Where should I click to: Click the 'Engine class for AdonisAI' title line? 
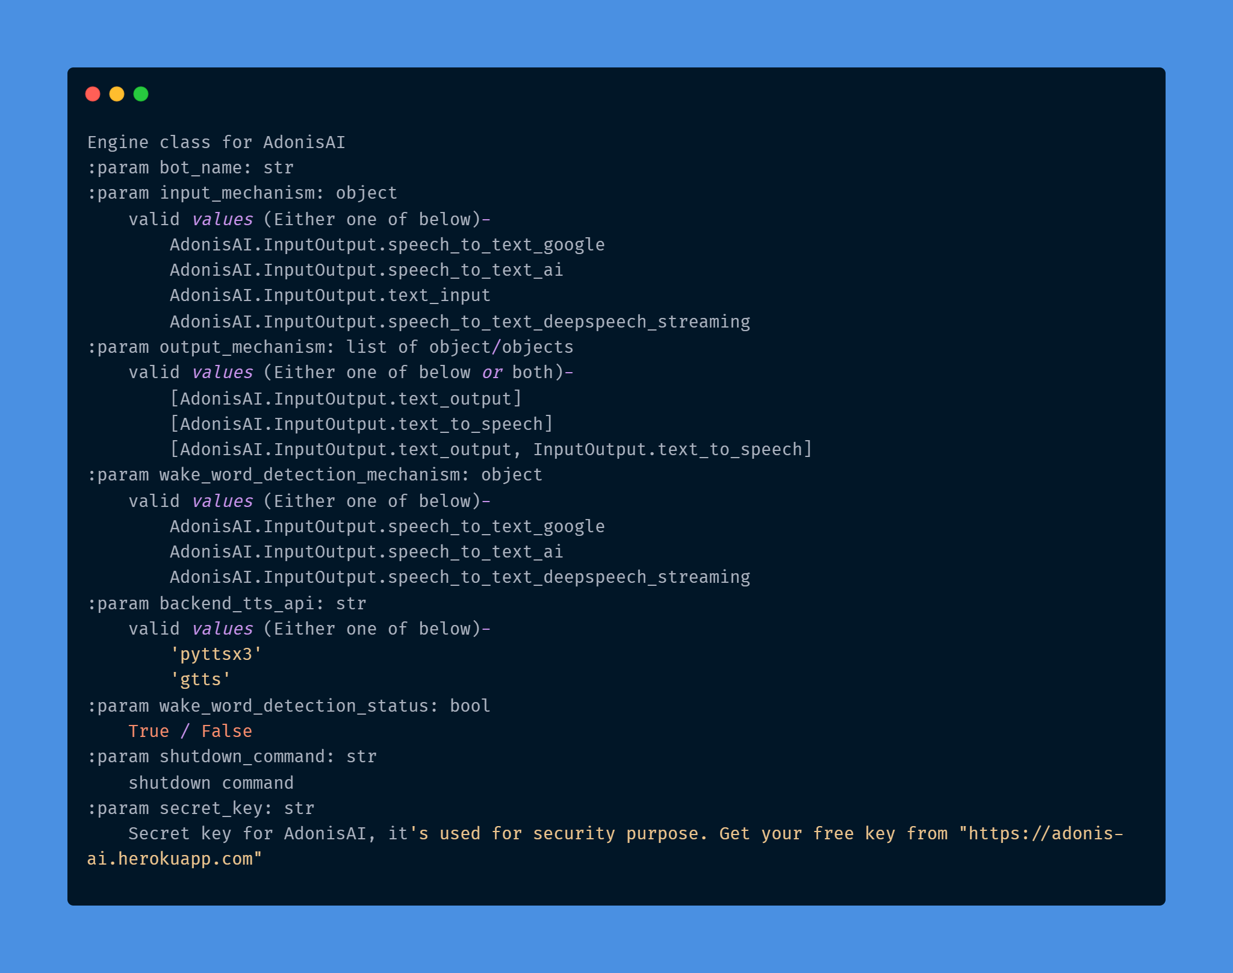pyautogui.click(x=216, y=143)
